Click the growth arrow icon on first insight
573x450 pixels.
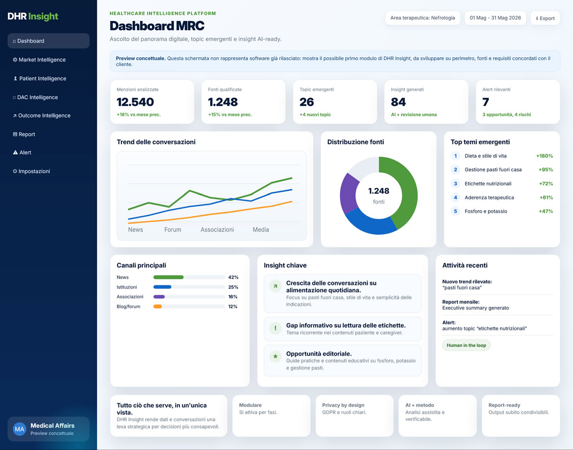[x=276, y=286]
